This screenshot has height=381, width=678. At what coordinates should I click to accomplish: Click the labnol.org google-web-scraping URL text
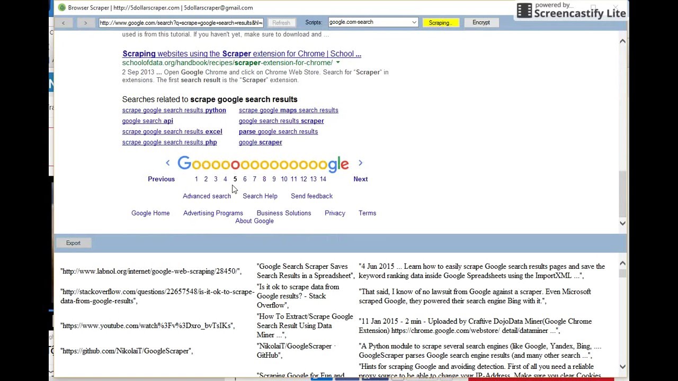click(x=151, y=271)
